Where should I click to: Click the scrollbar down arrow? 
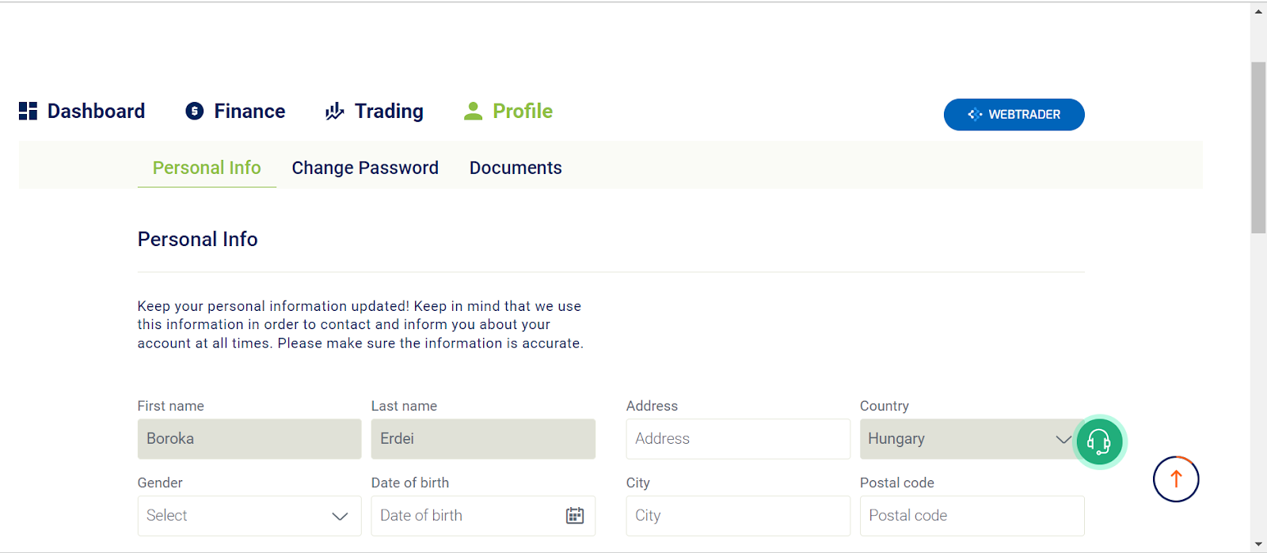click(x=1258, y=544)
